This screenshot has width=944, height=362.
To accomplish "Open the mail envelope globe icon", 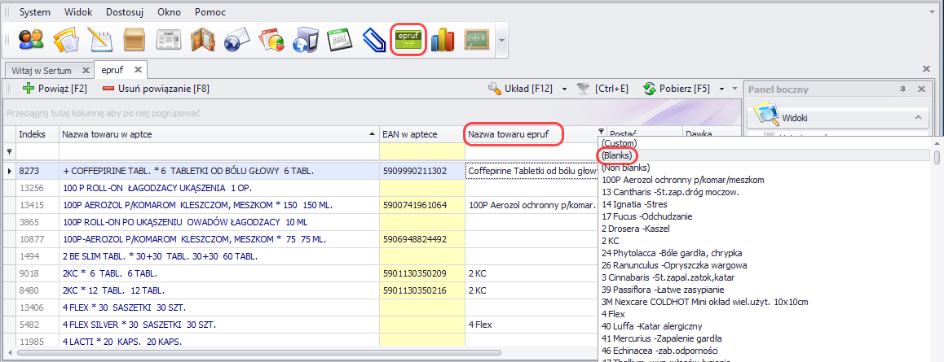I will tap(237, 39).
